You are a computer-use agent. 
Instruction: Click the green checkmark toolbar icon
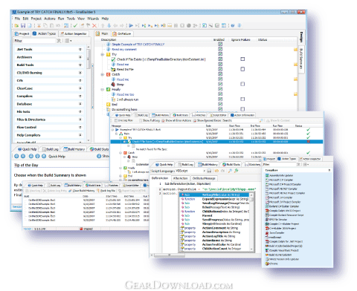click(75, 25)
